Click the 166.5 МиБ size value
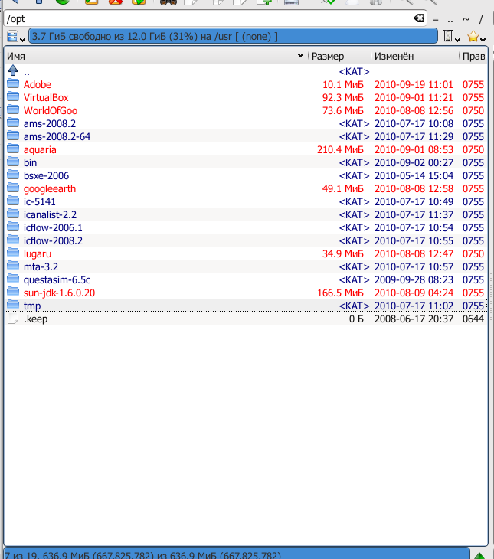This screenshot has height=559, width=494. [x=340, y=293]
